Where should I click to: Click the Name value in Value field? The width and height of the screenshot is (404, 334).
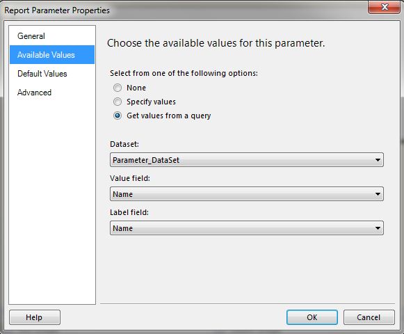[x=122, y=194]
